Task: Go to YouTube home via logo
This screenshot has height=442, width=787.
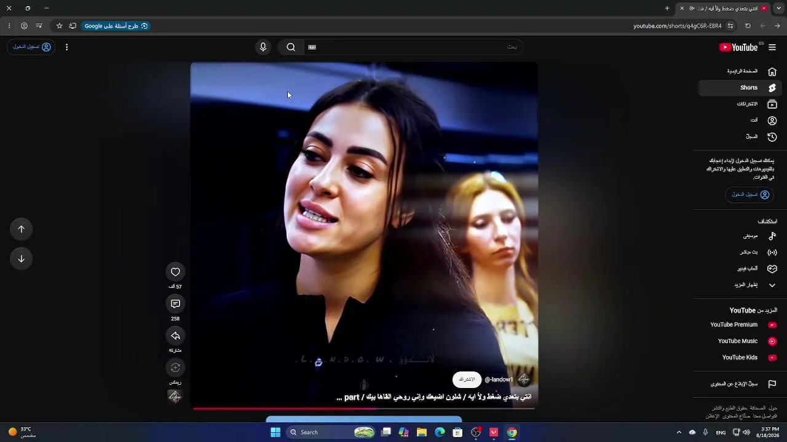Action: (740, 47)
